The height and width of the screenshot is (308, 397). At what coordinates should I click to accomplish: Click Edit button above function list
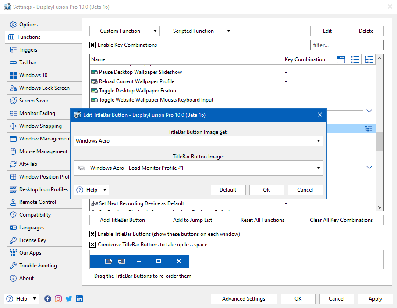pyautogui.click(x=327, y=31)
